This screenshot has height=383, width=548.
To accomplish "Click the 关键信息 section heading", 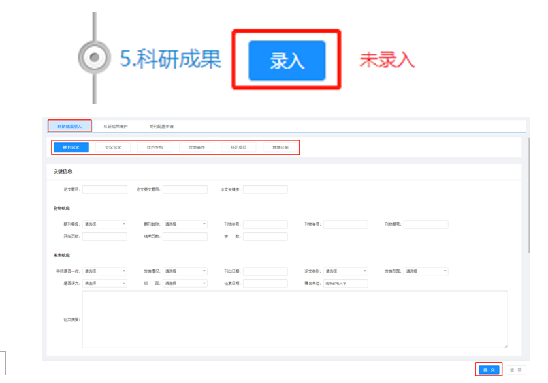I will (63, 172).
